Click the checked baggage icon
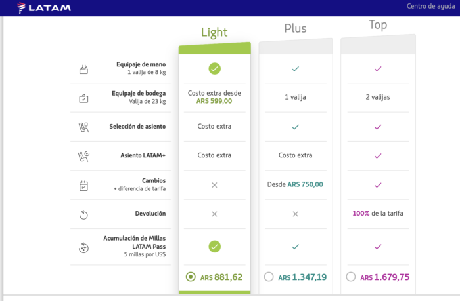The image size is (460, 301). tap(84, 98)
